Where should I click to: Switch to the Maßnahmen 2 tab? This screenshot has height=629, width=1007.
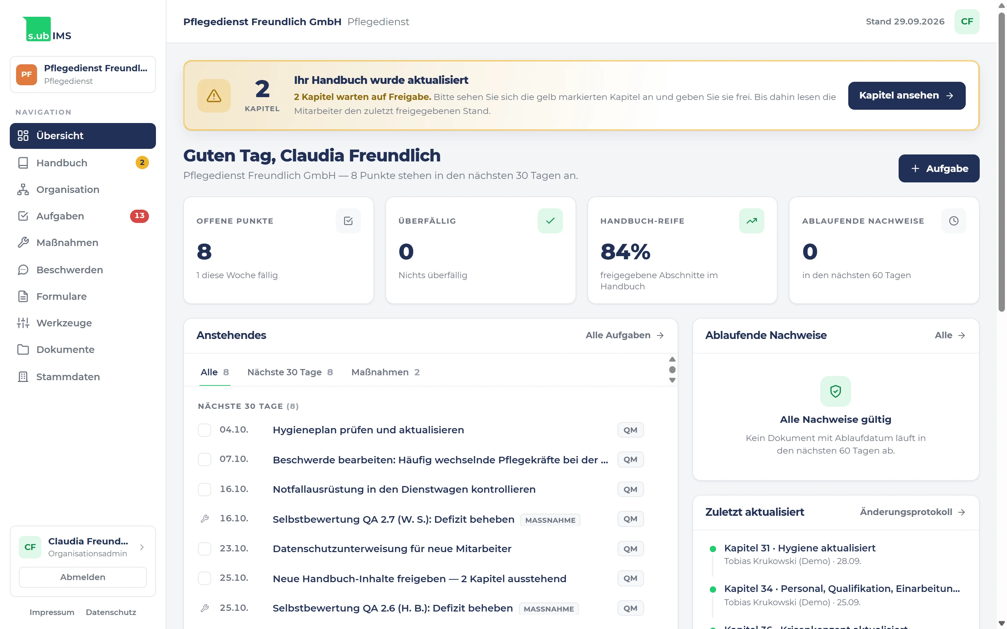[x=385, y=372]
